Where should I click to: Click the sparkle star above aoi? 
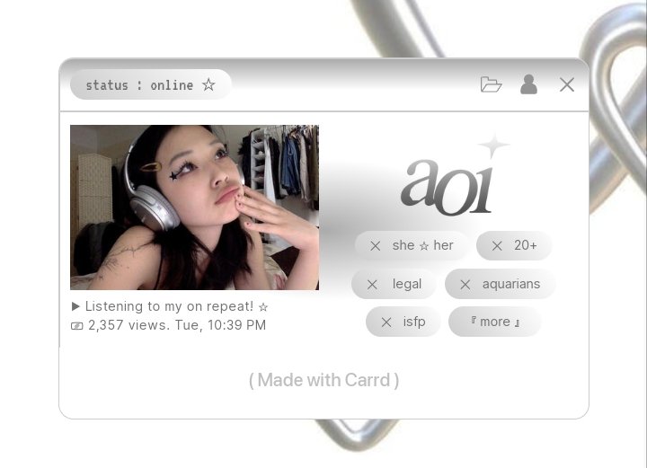point(493,146)
